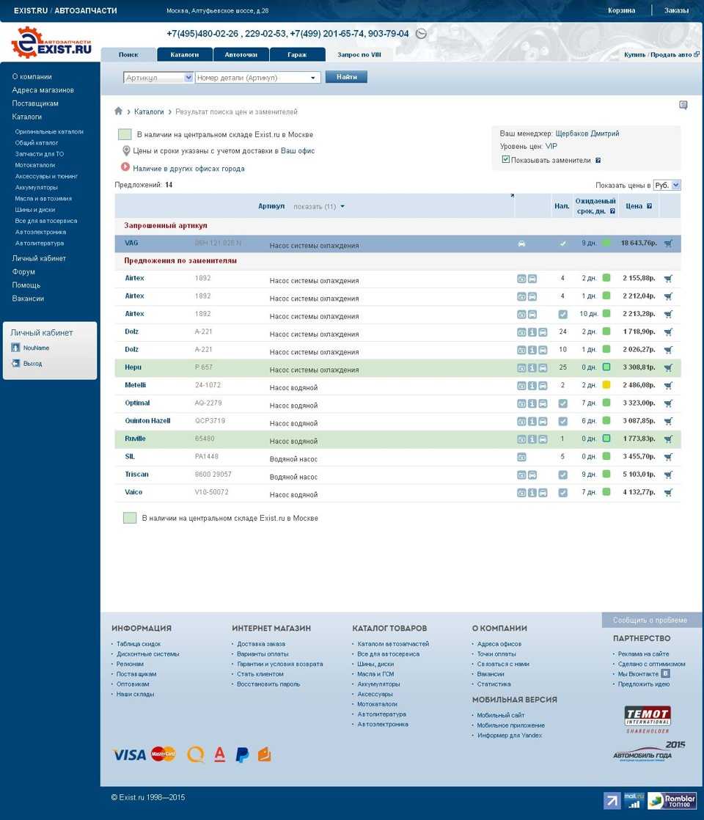Image resolution: width=704 pixels, height=820 pixels.
Task: Open the 'Артикул' search type dropdown
Action: click(158, 77)
